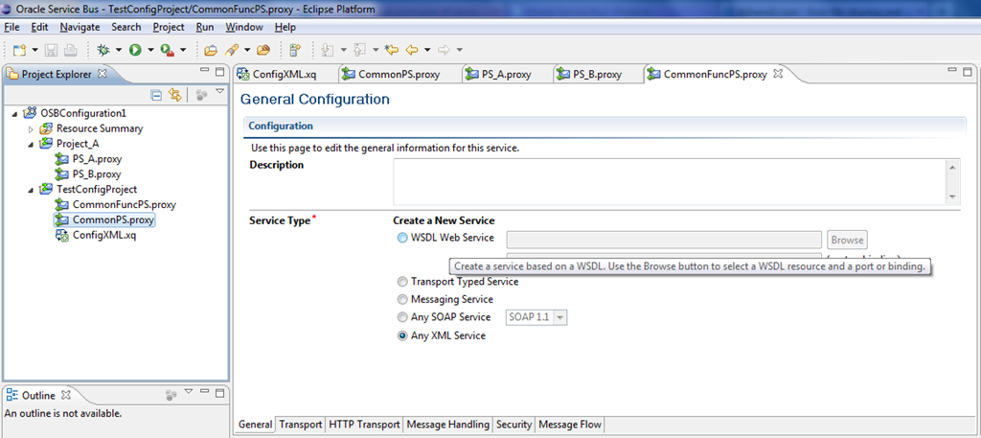Select the Any SOAP Service radio button

(402, 317)
